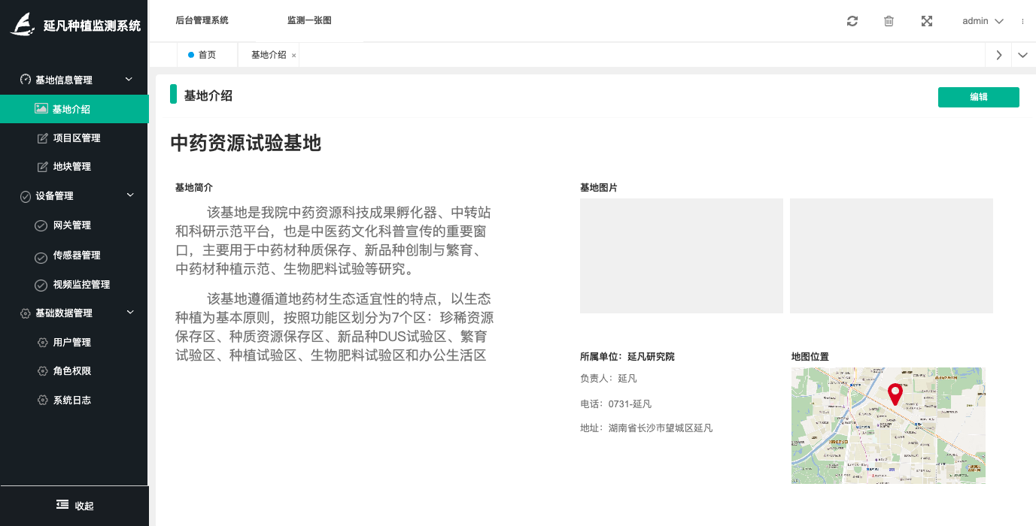Viewport: 1036px width, 526px height.
Task: Click the trash can icon in header
Action: point(889,21)
